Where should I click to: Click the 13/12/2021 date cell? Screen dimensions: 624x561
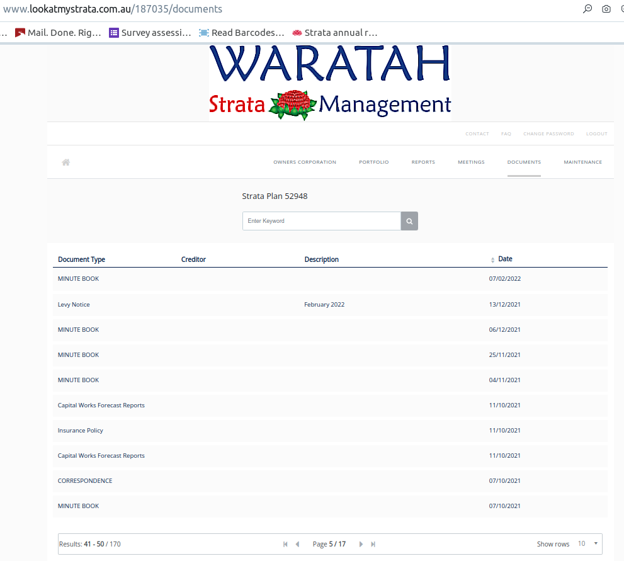coord(504,304)
